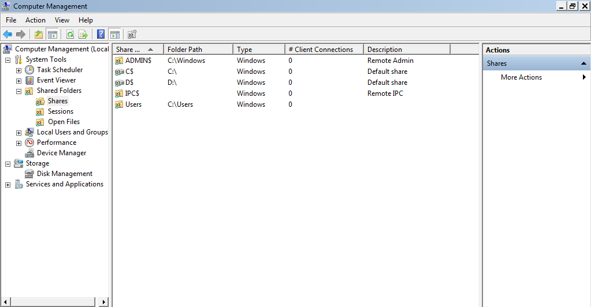Expand the Event Viewer node
Image resolution: width=591 pixels, height=307 pixels.
point(18,81)
